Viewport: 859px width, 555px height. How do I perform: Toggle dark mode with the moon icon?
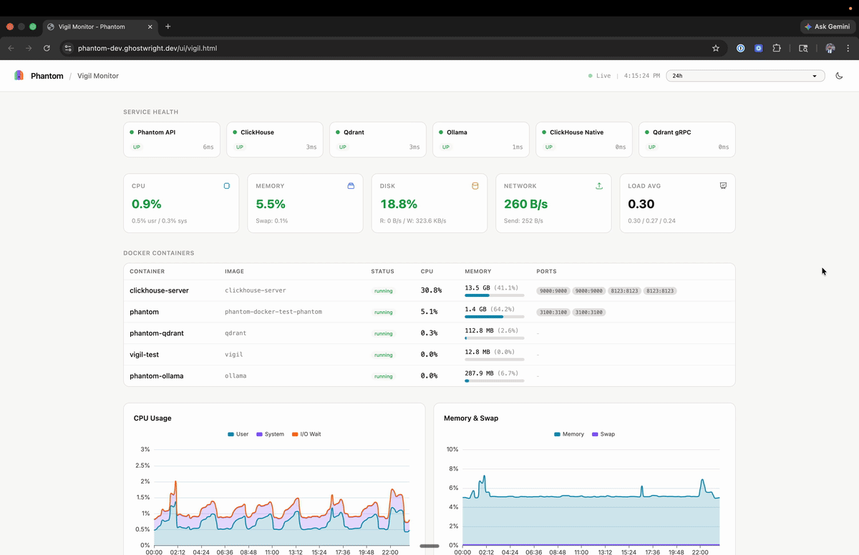click(x=839, y=75)
